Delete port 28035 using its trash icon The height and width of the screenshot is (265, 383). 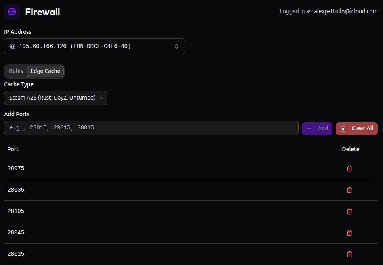click(x=349, y=190)
